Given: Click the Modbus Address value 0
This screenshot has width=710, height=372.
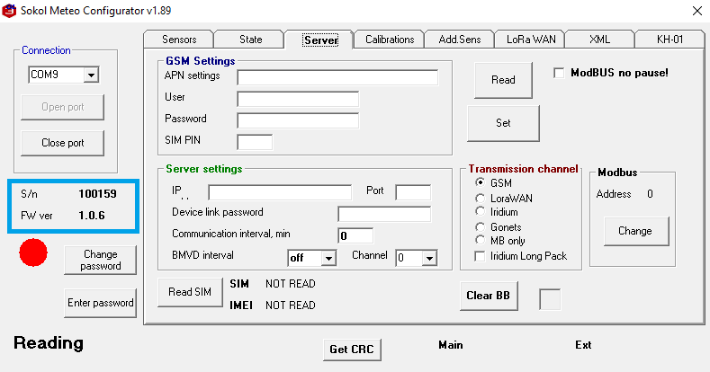Looking at the screenshot, I should [650, 194].
